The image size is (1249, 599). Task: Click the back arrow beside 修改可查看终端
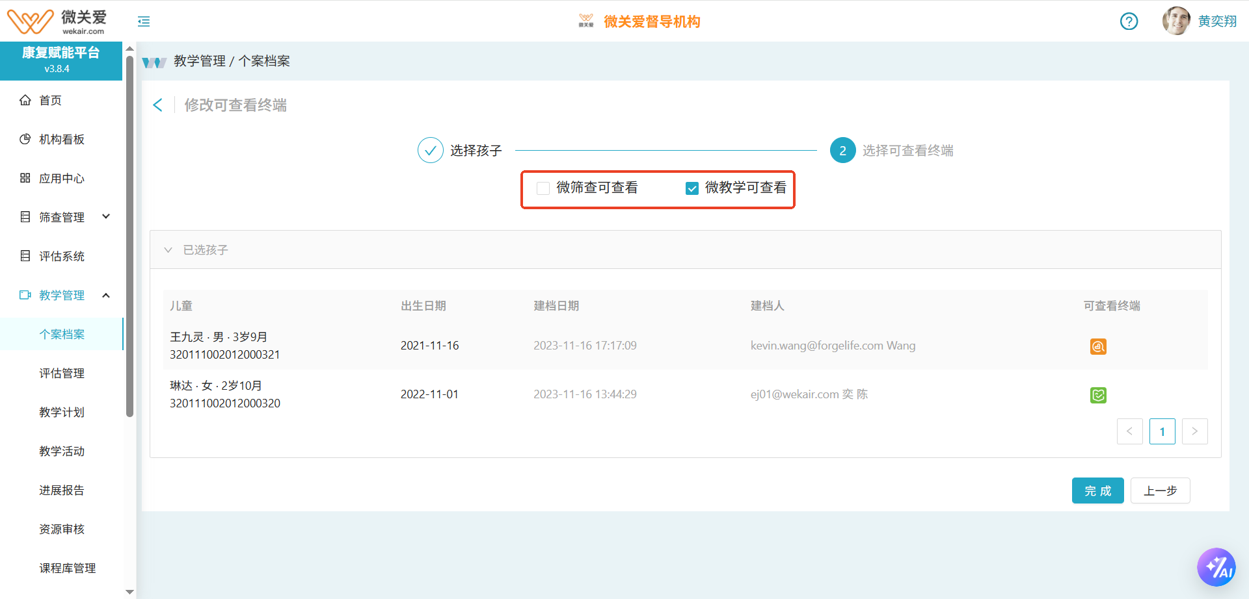click(x=157, y=105)
